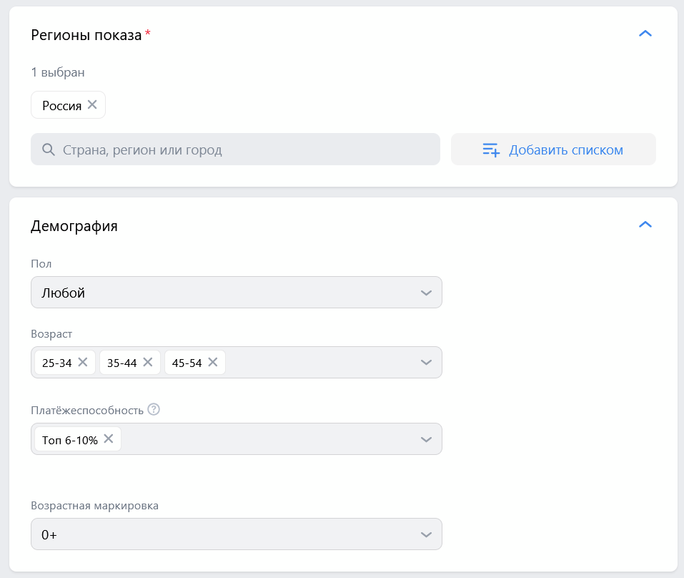Click the Возраст field label

tap(51, 334)
